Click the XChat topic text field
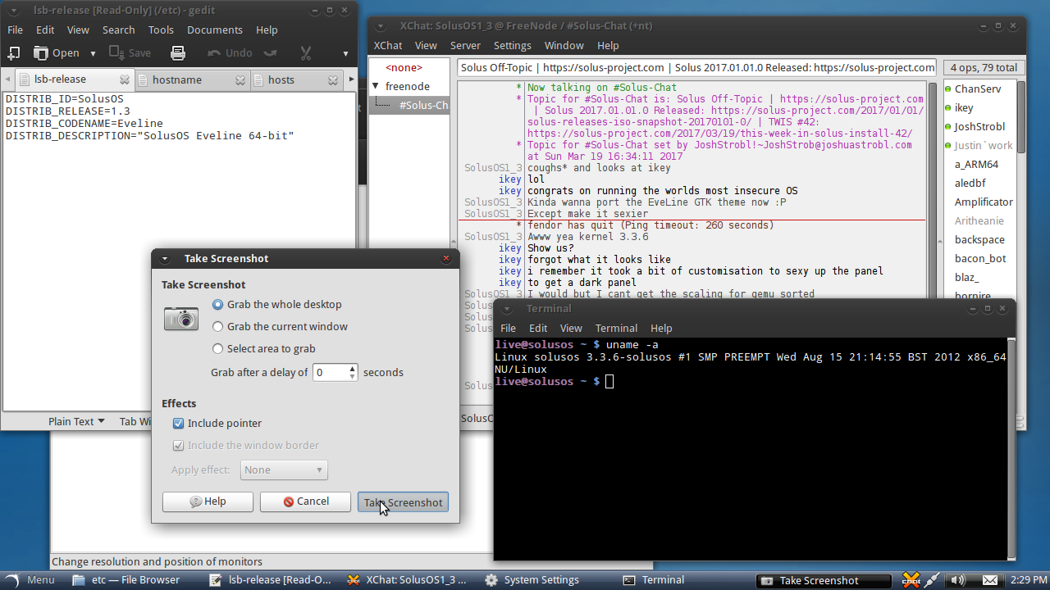This screenshot has height=590, width=1050. pyautogui.click(x=696, y=67)
